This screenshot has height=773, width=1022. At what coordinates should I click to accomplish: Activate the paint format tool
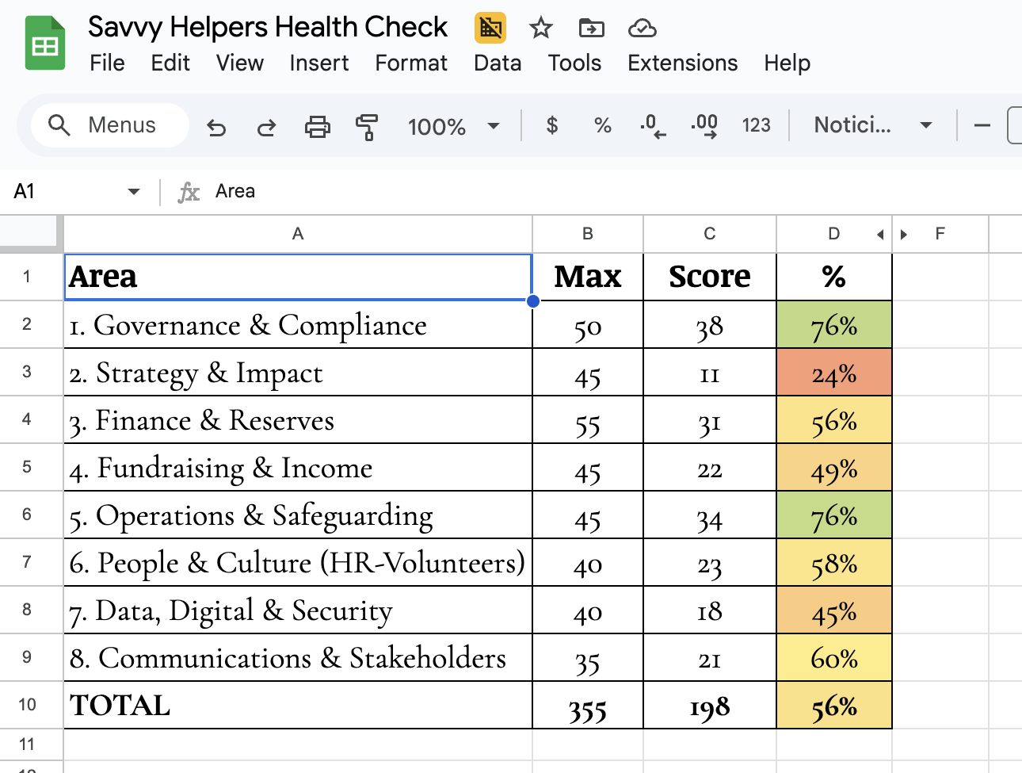coord(367,126)
